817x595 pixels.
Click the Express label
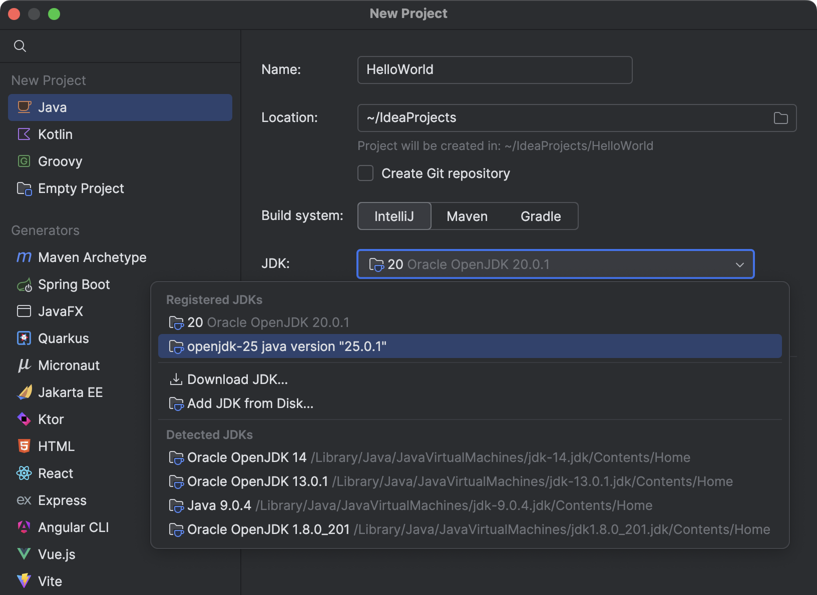click(62, 500)
